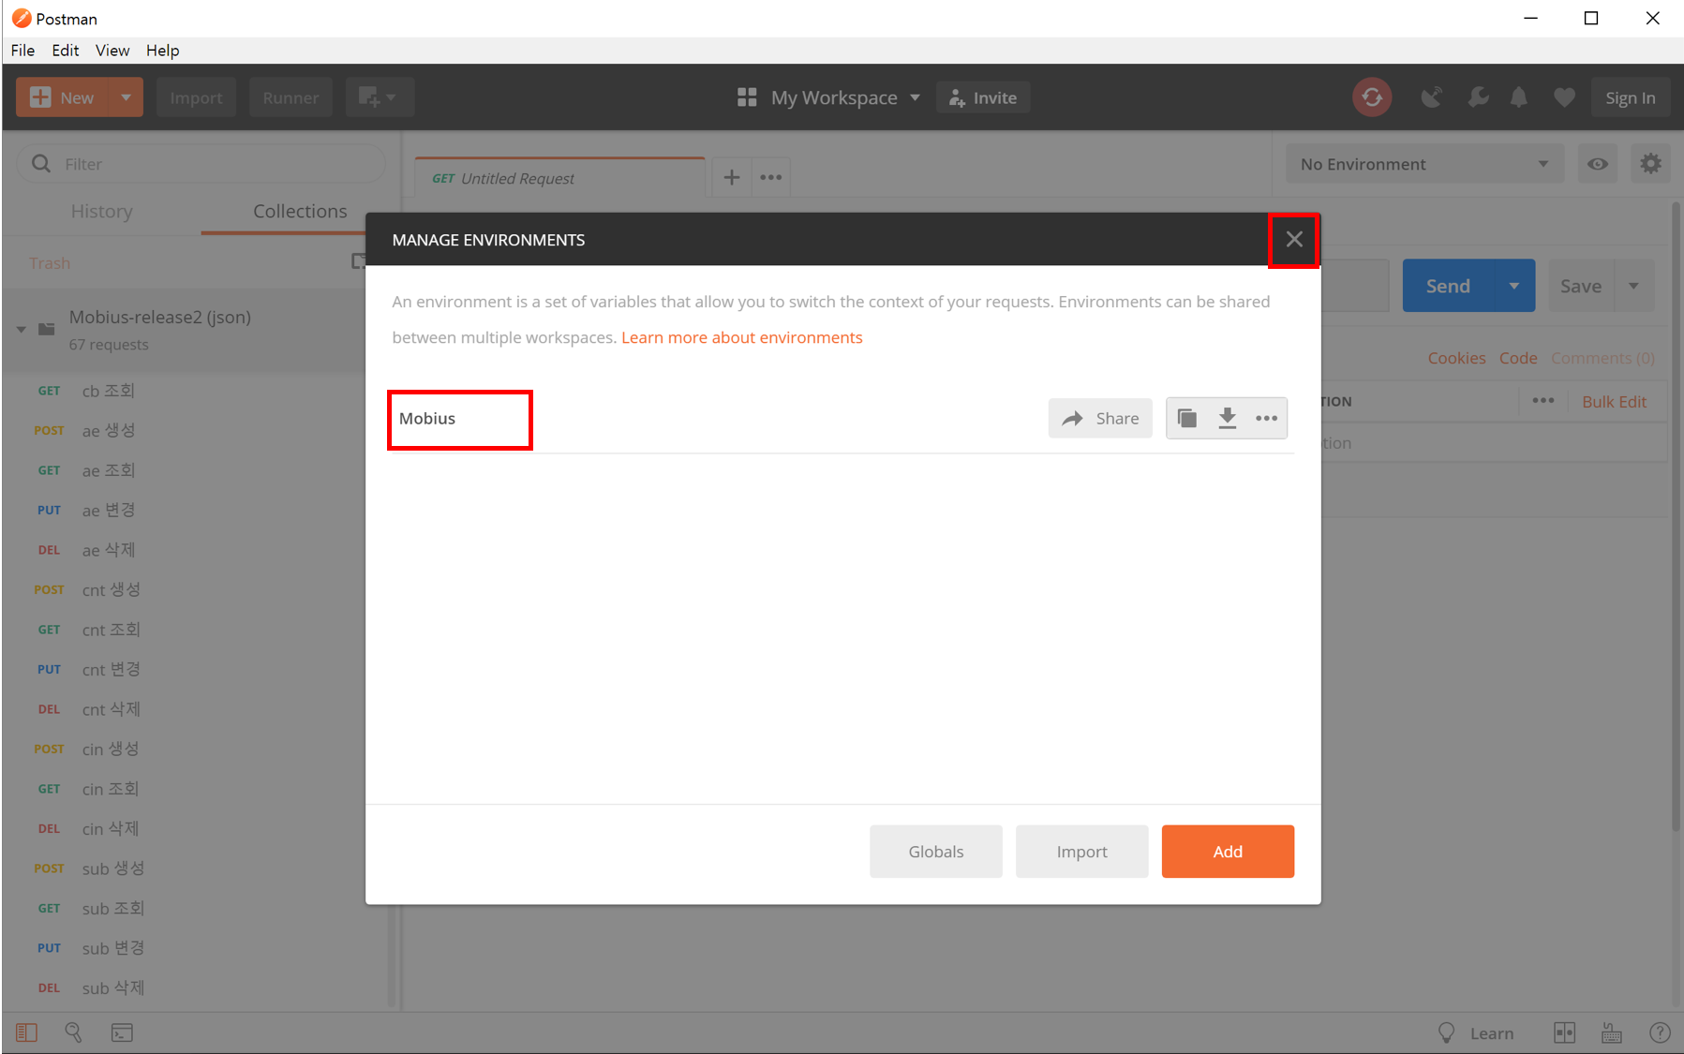The width and height of the screenshot is (1684, 1054).
Task: Open the View menu
Action: coord(112,51)
